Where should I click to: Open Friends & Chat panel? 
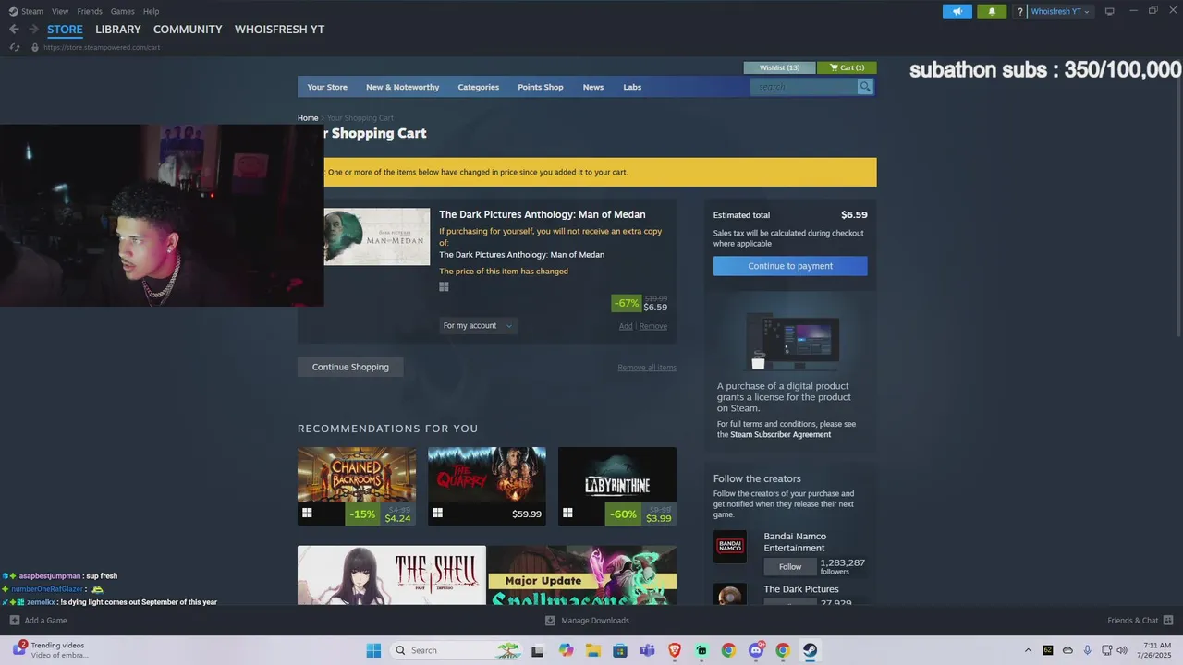pyautogui.click(x=1140, y=621)
